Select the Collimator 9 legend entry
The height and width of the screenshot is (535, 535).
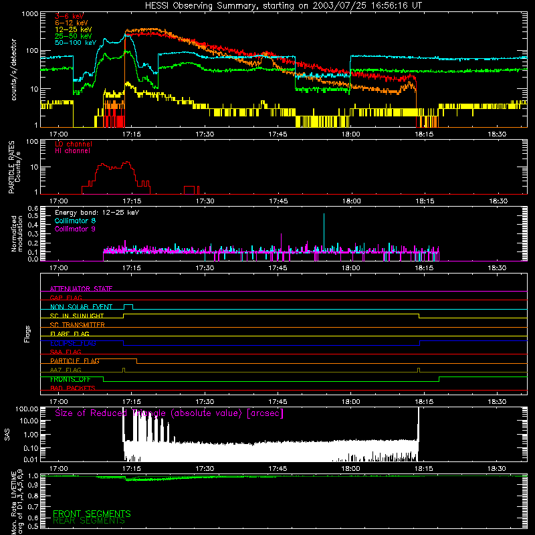pos(75,229)
